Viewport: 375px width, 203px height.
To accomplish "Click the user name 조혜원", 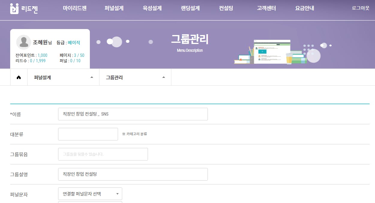I will 40,43.
